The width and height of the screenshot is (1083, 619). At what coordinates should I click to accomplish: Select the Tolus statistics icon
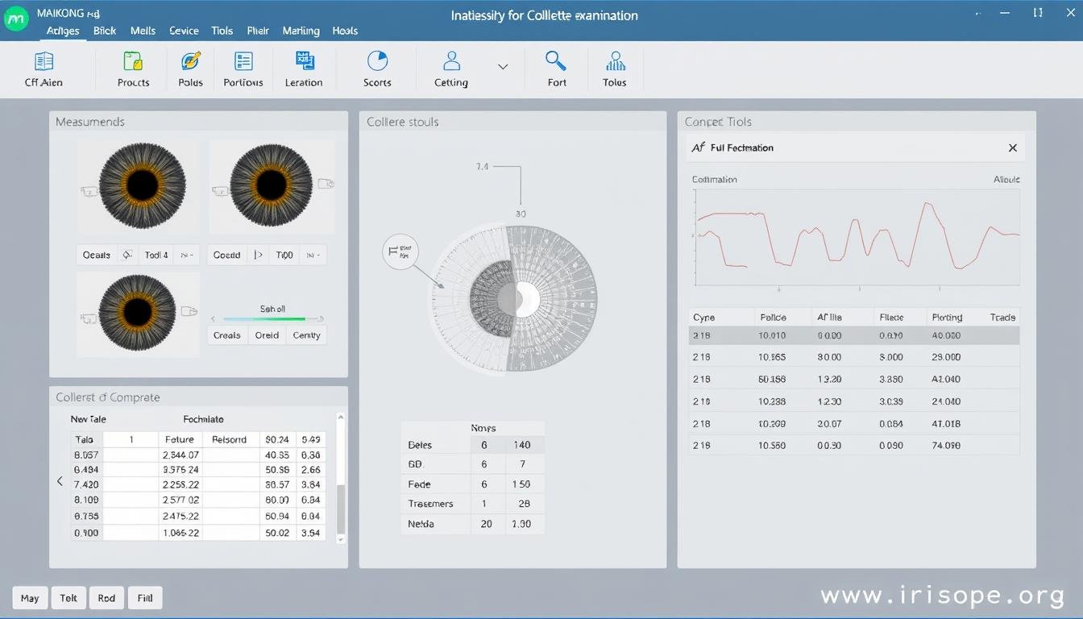pos(615,69)
